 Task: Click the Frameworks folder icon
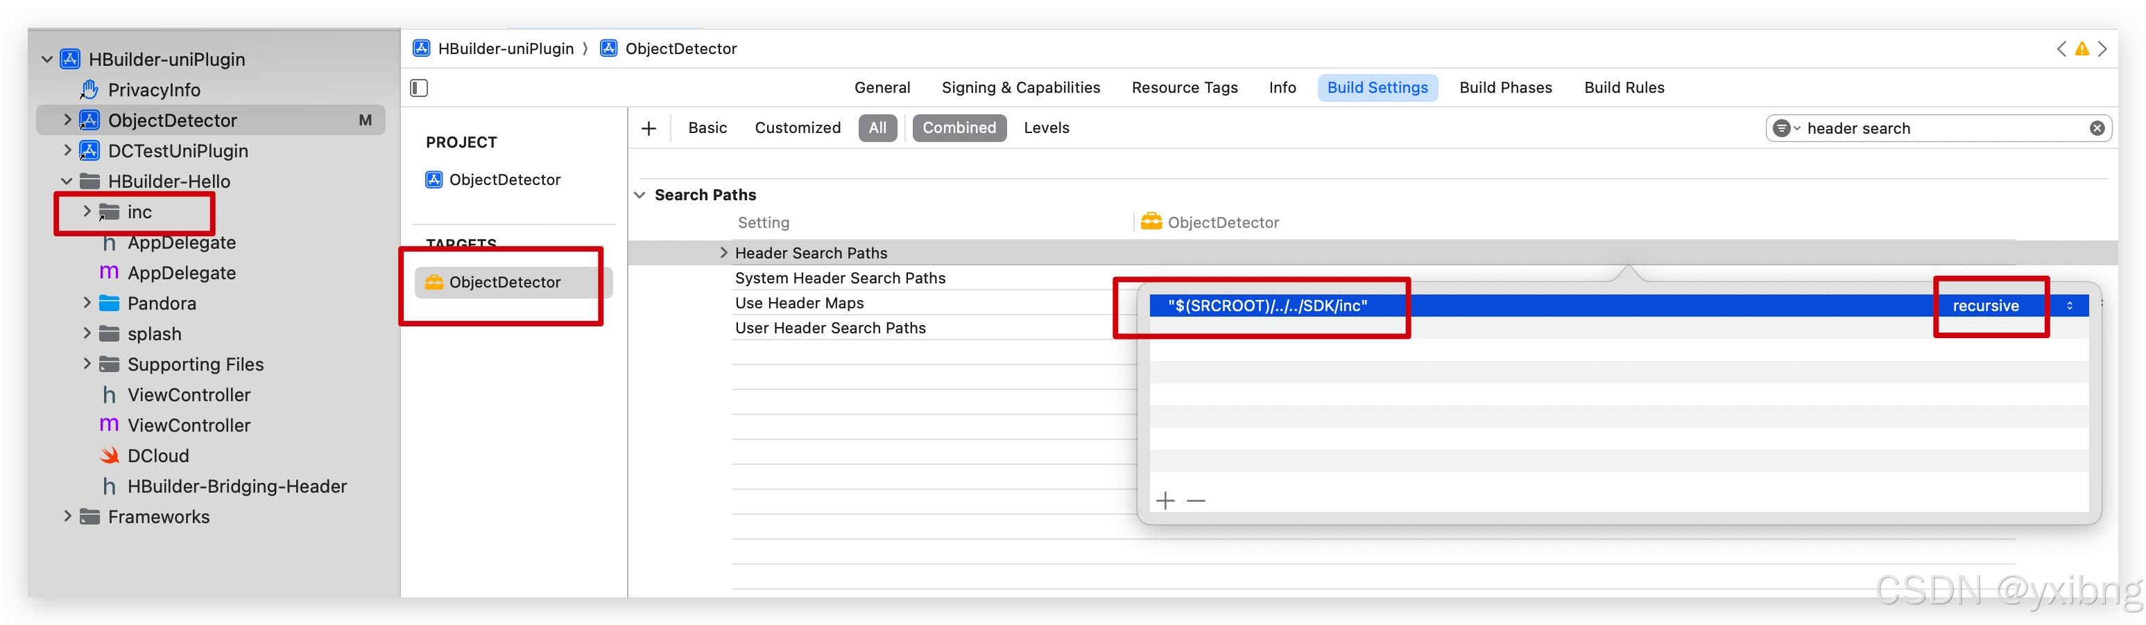pos(90,517)
